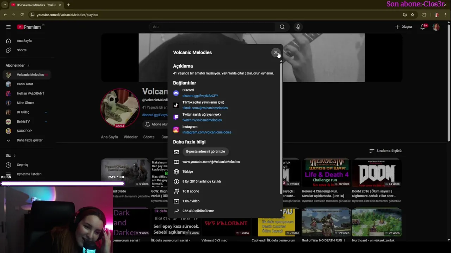Open the instagram.com/volcanicmelodies link

(207, 132)
